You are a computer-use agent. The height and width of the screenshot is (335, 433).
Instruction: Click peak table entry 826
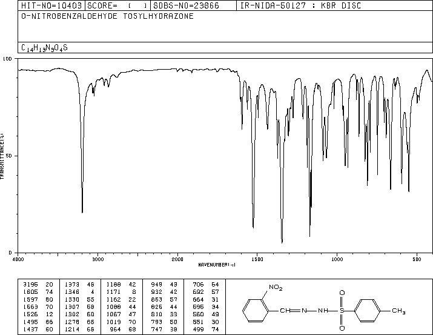(x=157, y=307)
